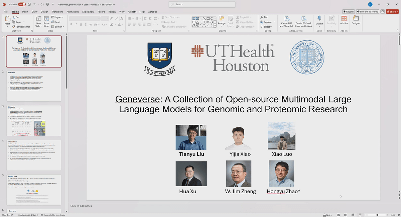
Task: Click the Record button
Action: click(x=348, y=12)
